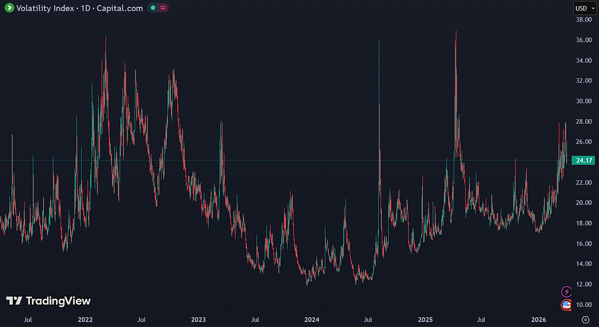Image resolution: width=599 pixels, height=327 pixels.
Task: Click the 28.00 price axis label
Action: (584, 121)
